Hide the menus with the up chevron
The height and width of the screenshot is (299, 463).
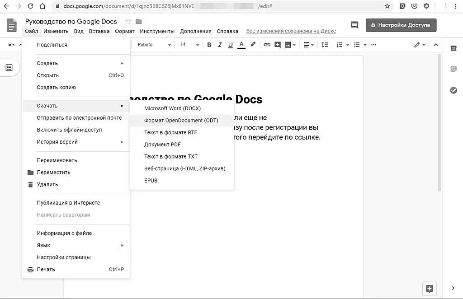(x=435, y=45)
